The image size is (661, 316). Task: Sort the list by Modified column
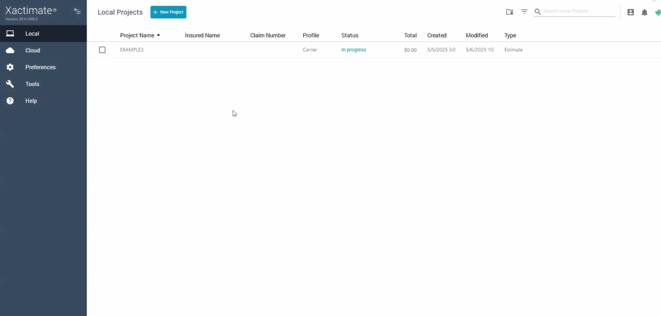[476, 35]
